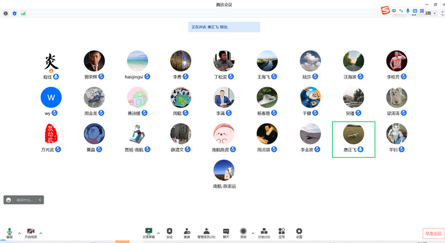This screenshot has height=243, width=445.
Task: Click the meeting info icon at top left
Action: 6,13
